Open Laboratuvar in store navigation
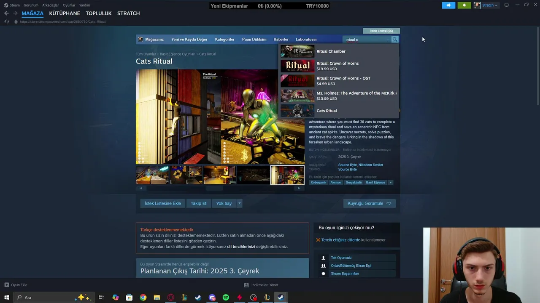 click(306, 40)
